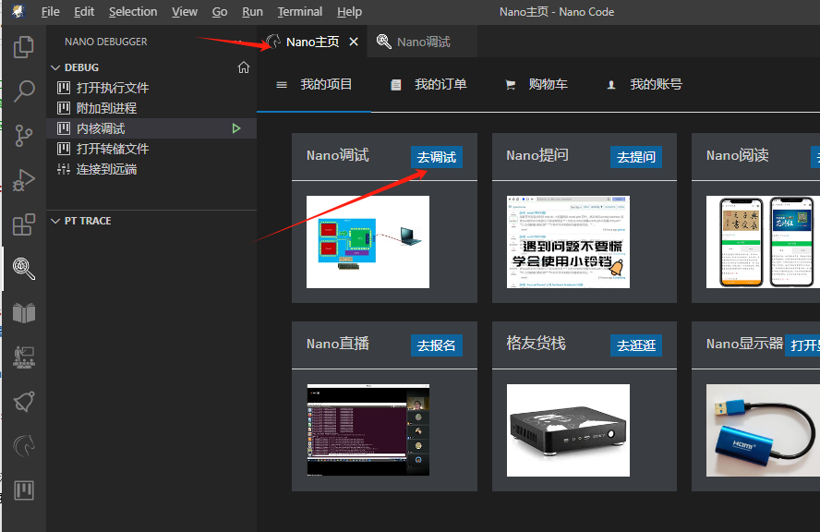
Task: Select the 购物车 navigation tab
Action: (x=537, y=84)
